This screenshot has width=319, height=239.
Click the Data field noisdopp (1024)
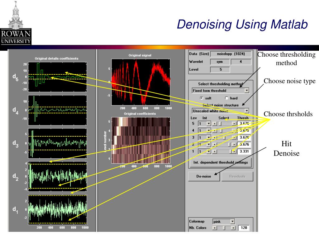[231, 54]
